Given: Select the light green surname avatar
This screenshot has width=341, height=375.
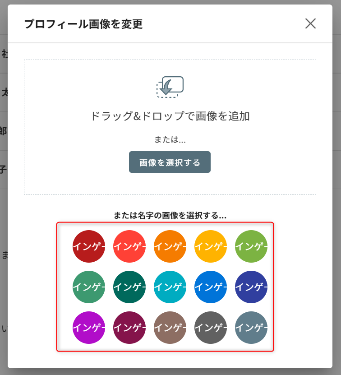Looking at the screenshot, I should point(251,246).
